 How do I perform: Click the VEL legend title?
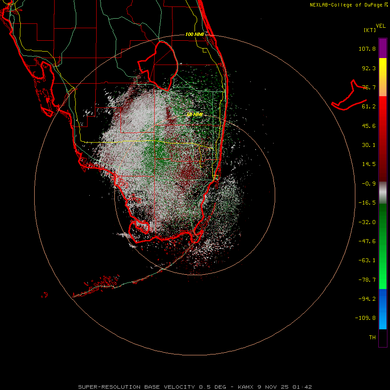(380, 26)
